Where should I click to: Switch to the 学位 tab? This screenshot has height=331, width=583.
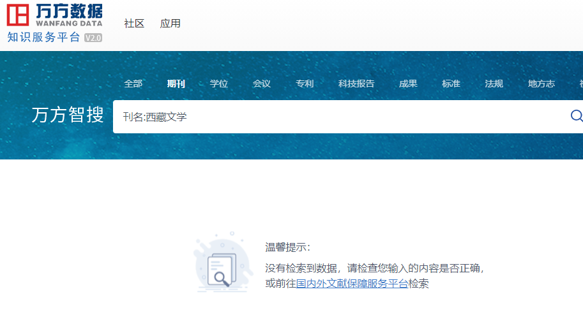(219, 84)
